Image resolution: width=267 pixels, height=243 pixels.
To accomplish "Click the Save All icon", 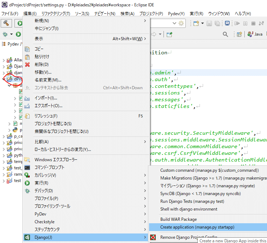I will coord(217,23).
